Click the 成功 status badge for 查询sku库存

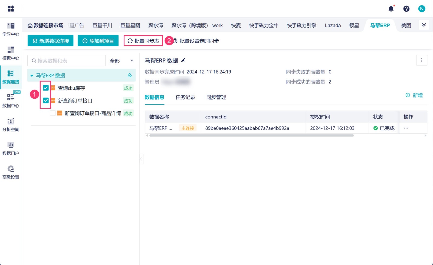click(x=128, y=88)
